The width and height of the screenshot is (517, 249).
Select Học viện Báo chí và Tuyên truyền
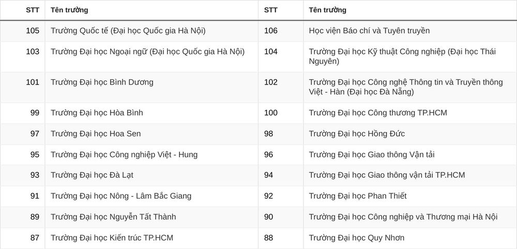pyautogui.click(x=369, y=30)
